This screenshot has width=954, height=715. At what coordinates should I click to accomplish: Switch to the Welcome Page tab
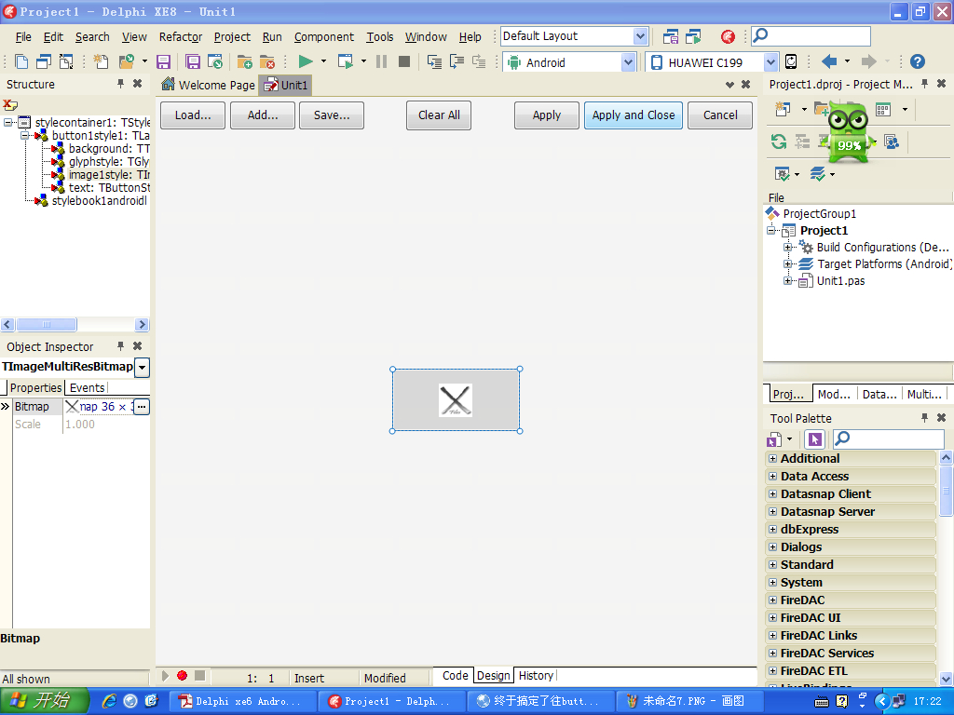(209, 85)
